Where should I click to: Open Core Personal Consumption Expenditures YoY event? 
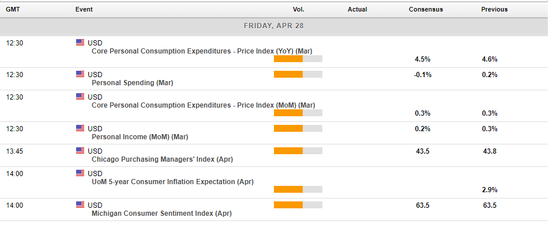(x=202, y=51)
